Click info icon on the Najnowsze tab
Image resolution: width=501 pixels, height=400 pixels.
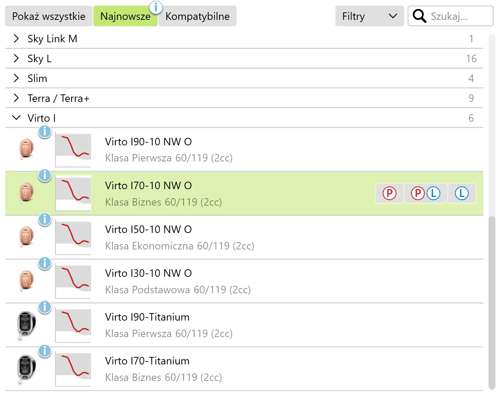(x=156, y=7)
